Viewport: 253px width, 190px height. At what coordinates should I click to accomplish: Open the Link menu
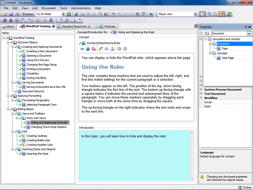35,8
